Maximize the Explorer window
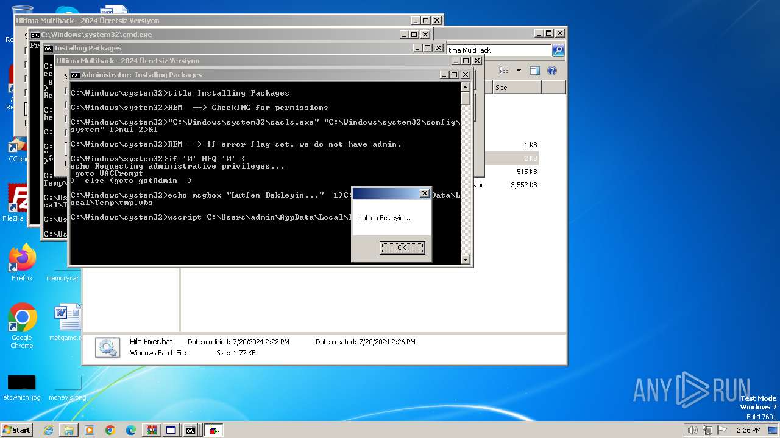The height and width of the screenshot is (438, 780). (x=549, y=33)
